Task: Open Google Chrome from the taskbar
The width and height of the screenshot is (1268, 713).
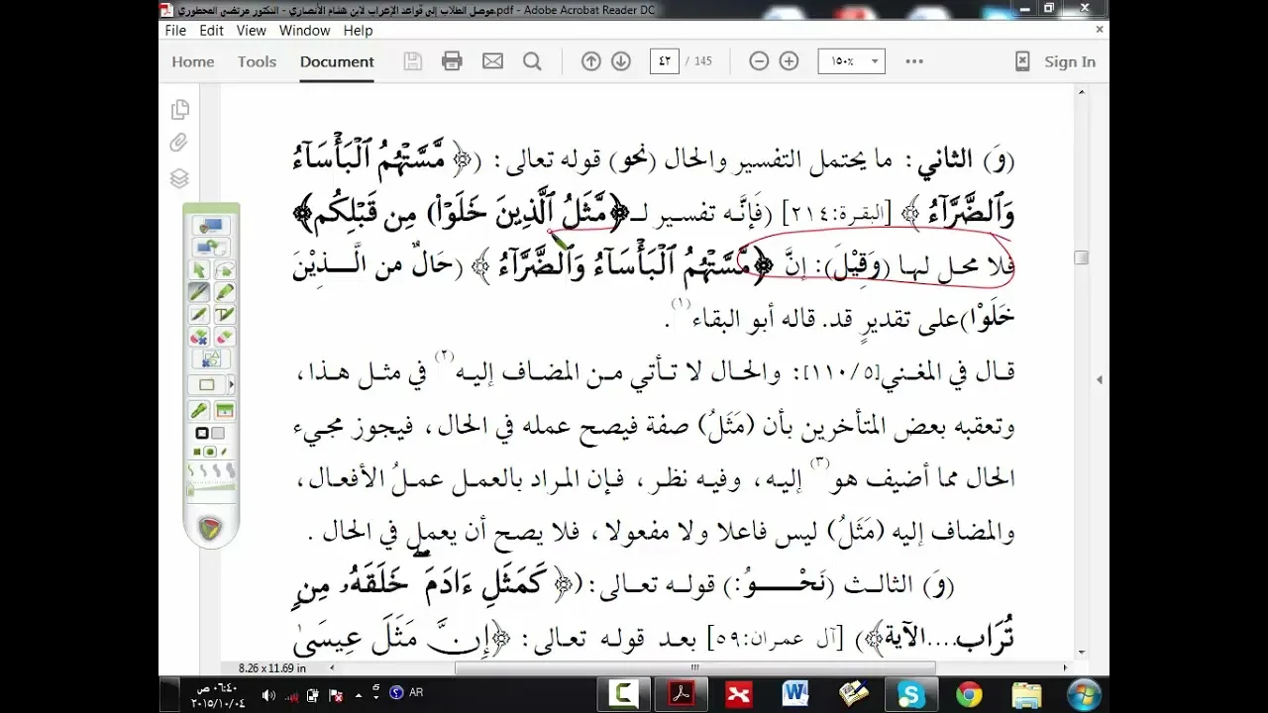Action: [x=969, y=694]
